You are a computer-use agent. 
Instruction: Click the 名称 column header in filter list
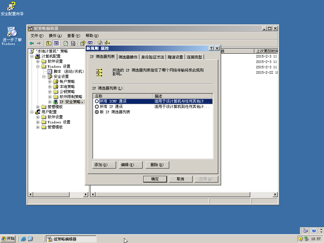pos(123,96)
